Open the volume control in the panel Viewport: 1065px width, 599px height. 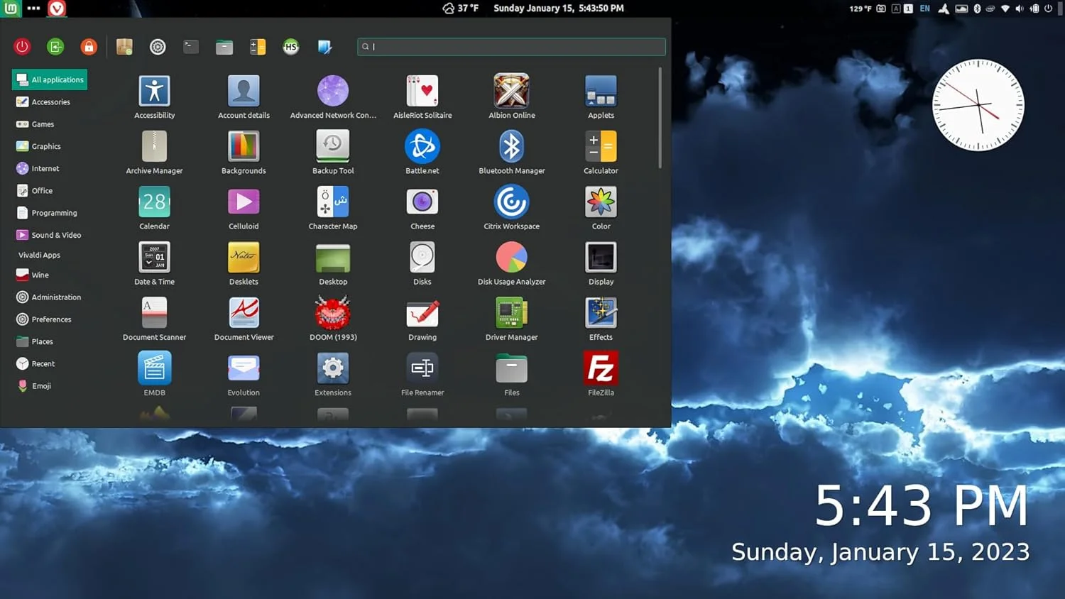coord(1020,9)
